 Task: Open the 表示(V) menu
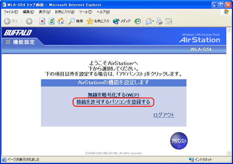(x=45, y=12)
